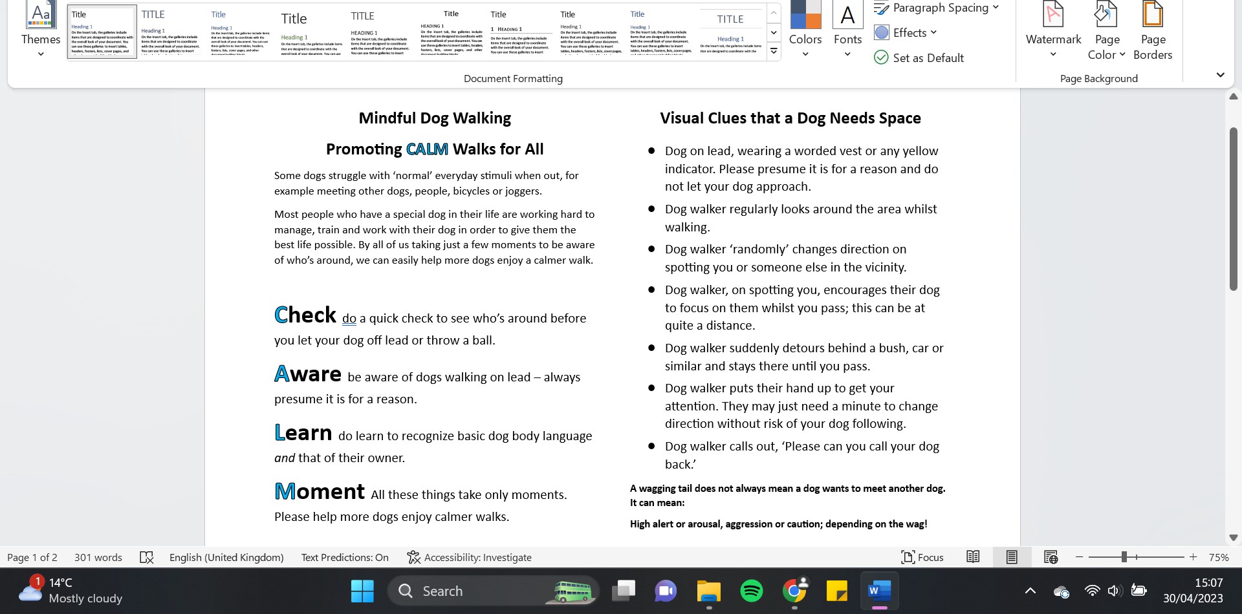The height and width of the screenshot is (614, 1242).
Task: Show hidden system tray icons
Action: pos(1030,591)
